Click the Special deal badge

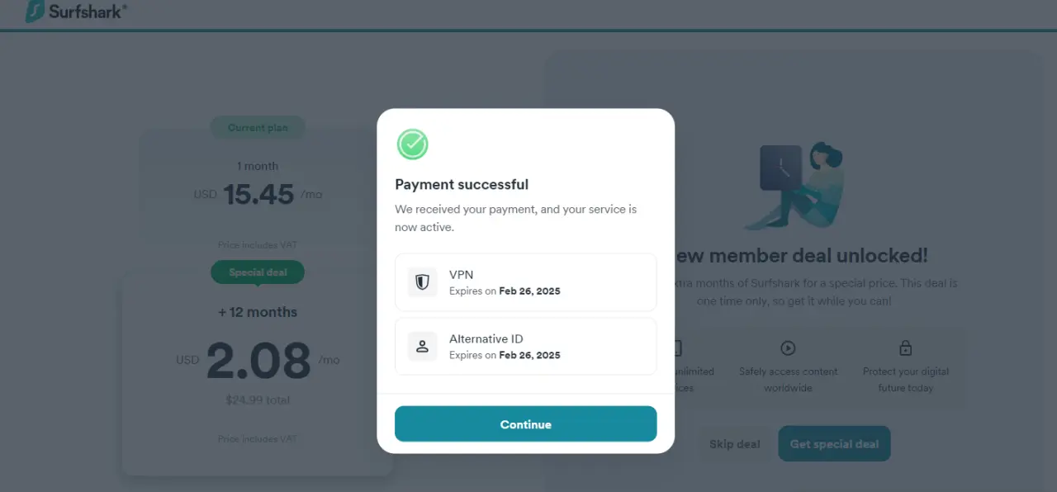[258, 272]
